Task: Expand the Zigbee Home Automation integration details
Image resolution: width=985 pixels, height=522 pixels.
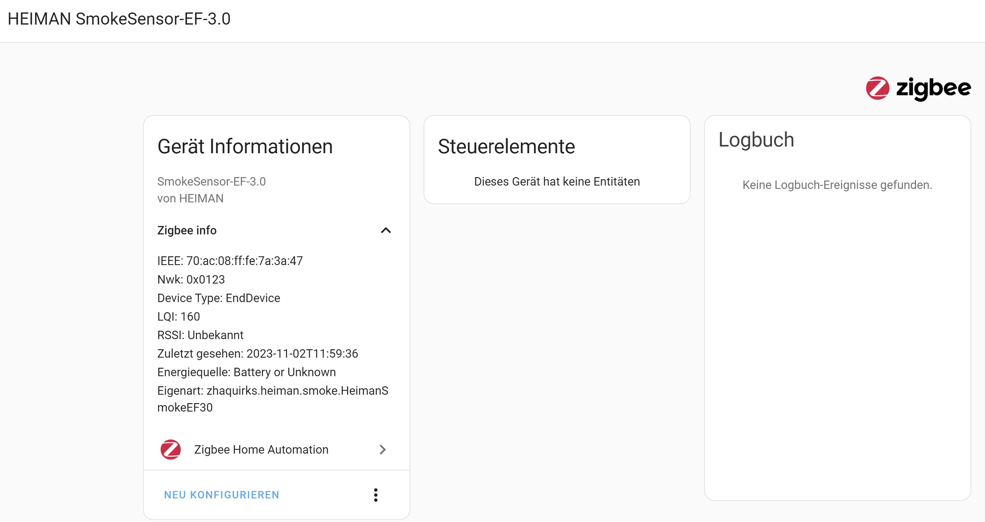Action: click(x=261, y=450)
